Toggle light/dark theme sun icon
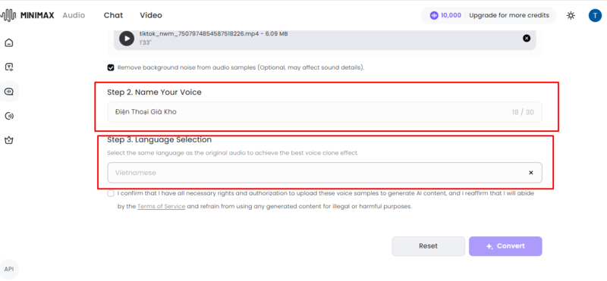The width and height of the screenshot is (607, 281). (571, 15)
